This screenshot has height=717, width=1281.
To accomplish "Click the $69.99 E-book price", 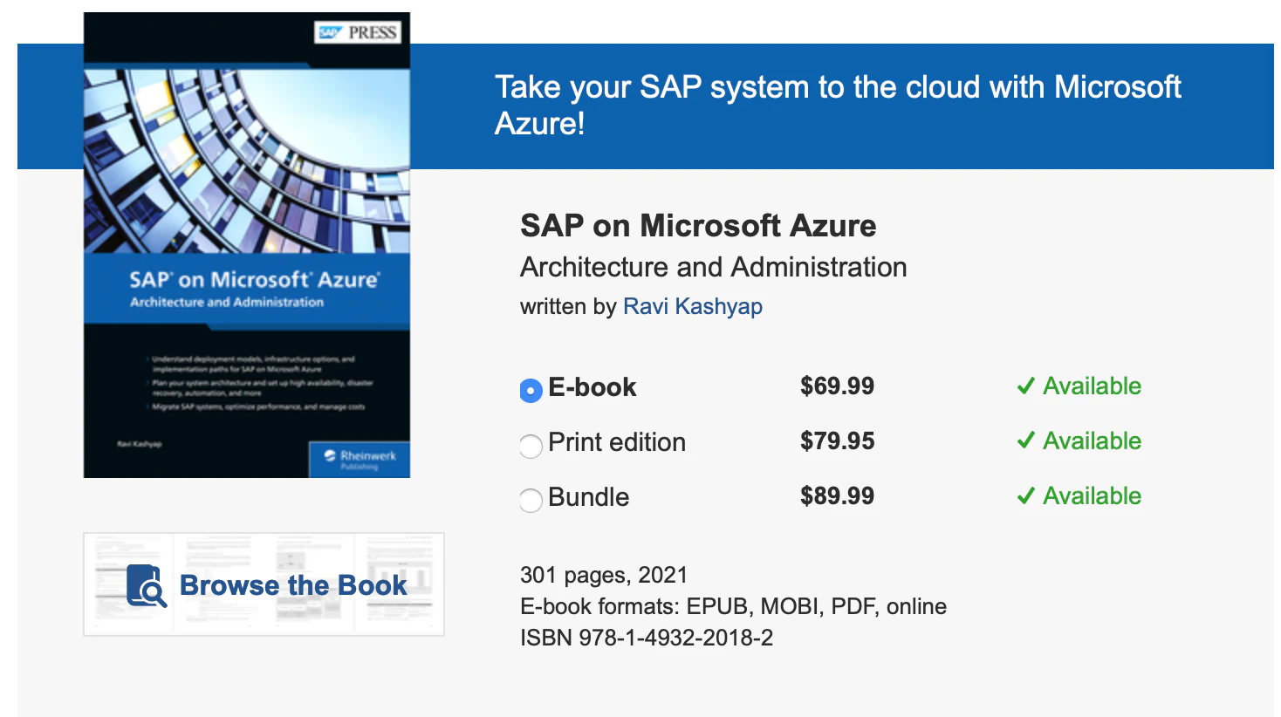I will coord(837,386).
